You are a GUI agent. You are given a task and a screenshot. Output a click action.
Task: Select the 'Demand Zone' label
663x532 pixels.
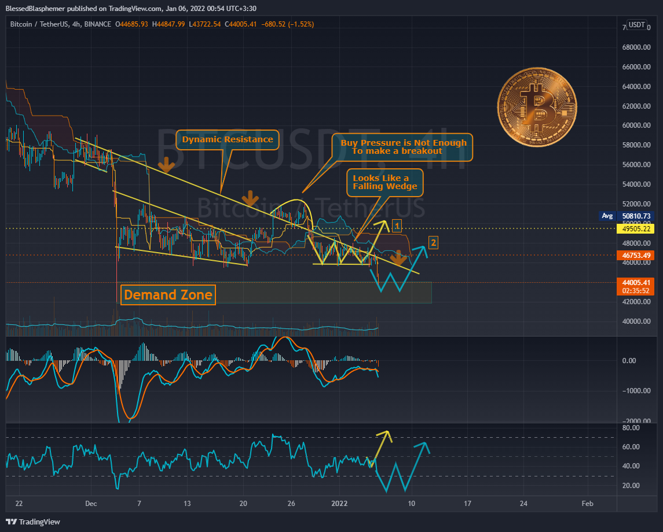169,295
